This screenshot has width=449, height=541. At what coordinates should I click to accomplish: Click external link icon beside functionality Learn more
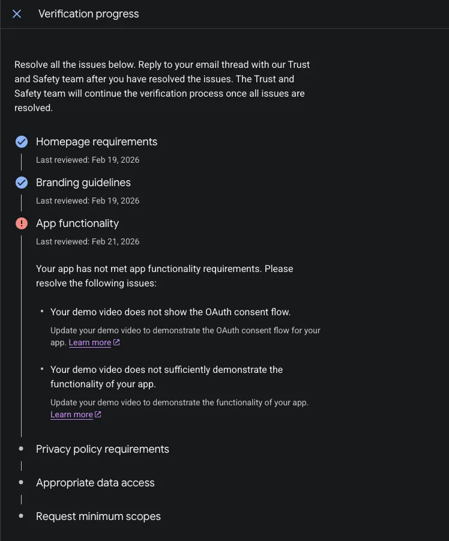98,414
